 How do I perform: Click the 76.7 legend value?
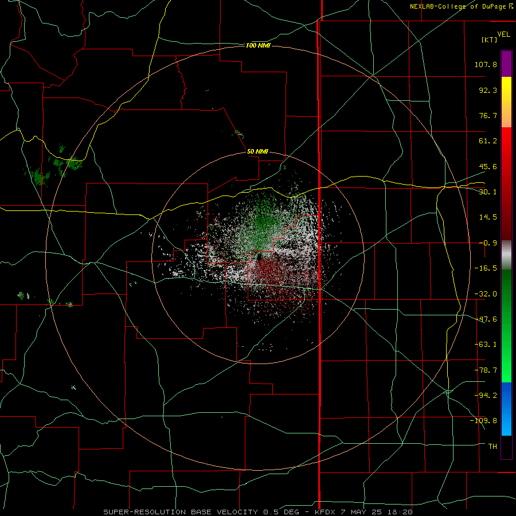click(488, 115)
